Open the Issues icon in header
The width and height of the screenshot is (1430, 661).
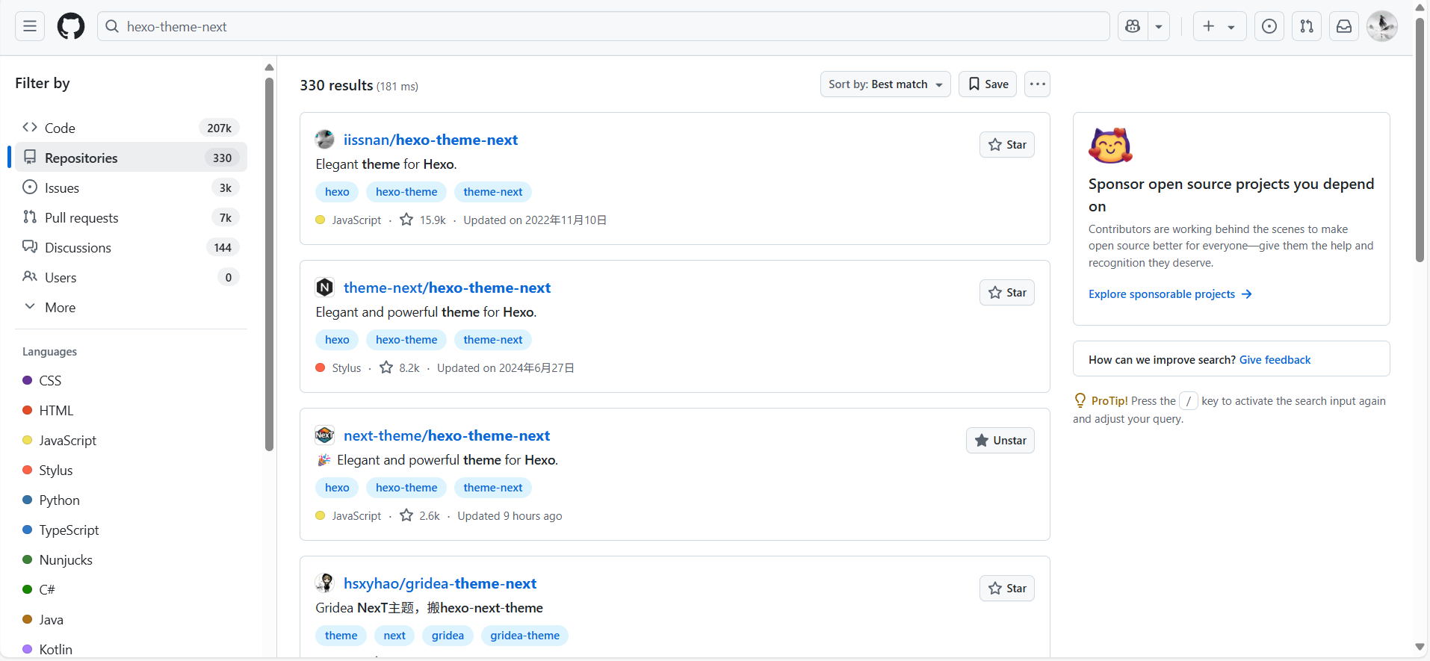1269,26
